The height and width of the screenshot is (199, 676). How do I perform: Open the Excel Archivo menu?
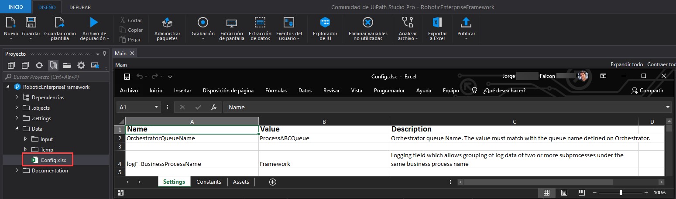point(129,91)
